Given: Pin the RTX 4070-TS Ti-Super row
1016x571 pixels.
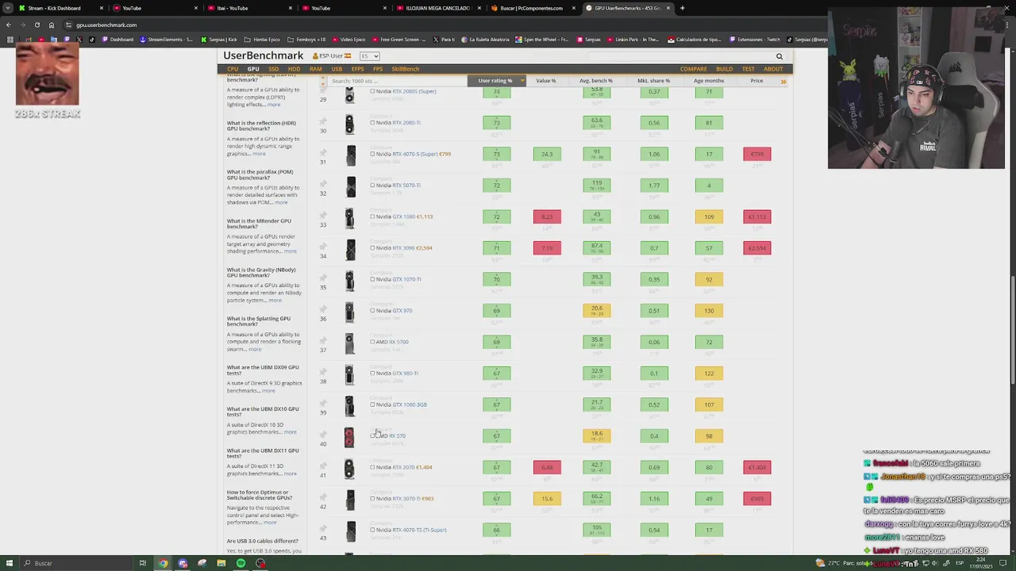Looking at the screenshot, I should click(323, 529).
